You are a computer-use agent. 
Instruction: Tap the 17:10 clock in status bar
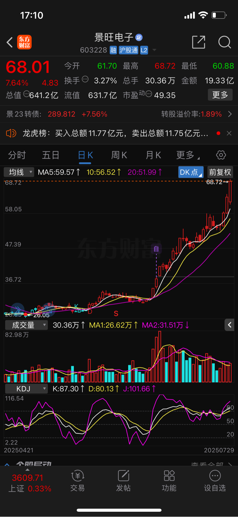coord(32,15)
